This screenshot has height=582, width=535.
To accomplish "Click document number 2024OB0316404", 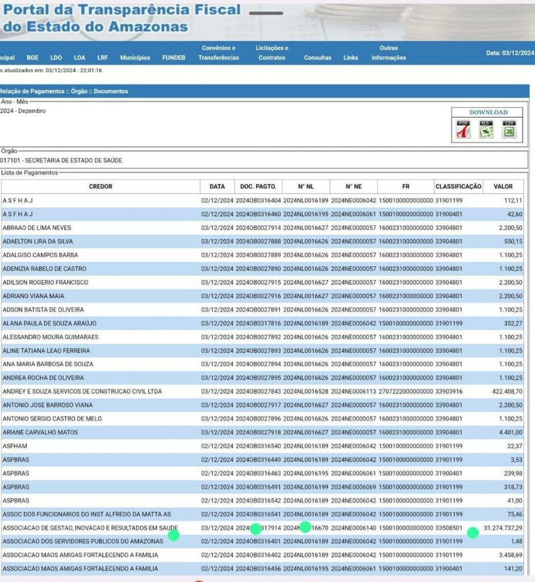I will click(259, 201).
